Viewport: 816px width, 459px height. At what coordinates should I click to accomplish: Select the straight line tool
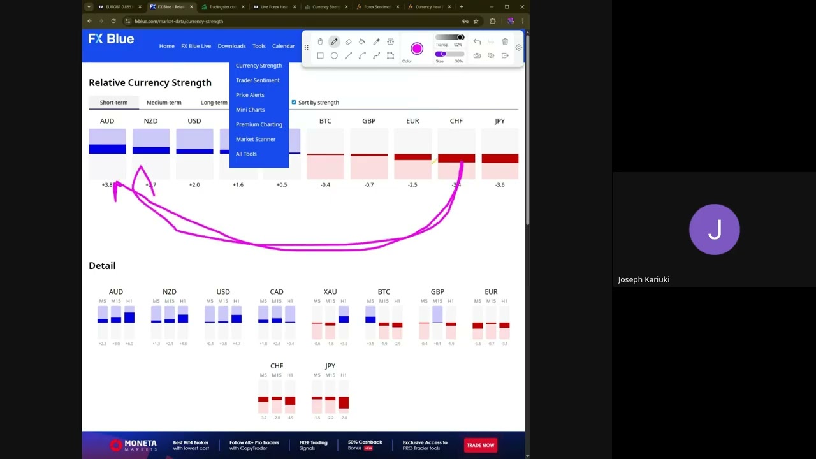(348, 56)
